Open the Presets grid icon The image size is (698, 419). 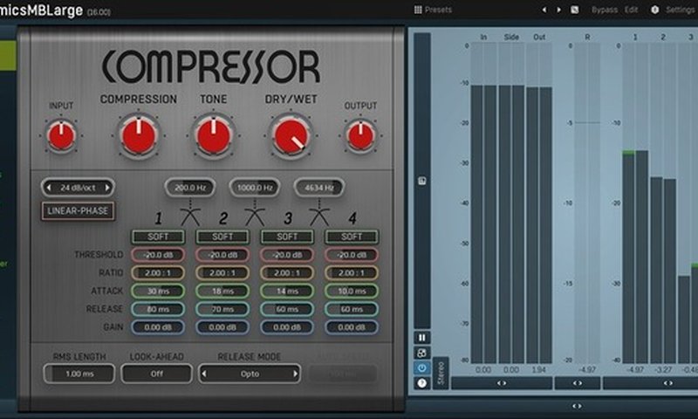[x=418, y=10]
